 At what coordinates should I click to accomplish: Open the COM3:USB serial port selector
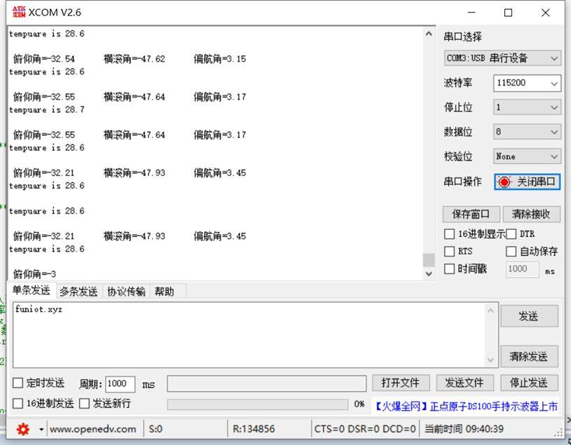502,58
